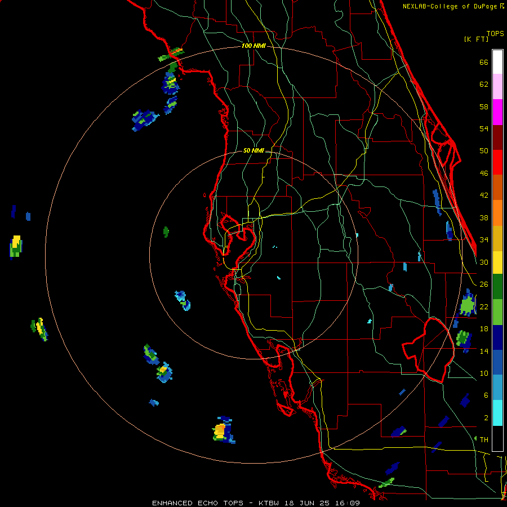Click the 50 NMI range ring label
Viewport: 507px width, 507px height.
tap(253, 150)
